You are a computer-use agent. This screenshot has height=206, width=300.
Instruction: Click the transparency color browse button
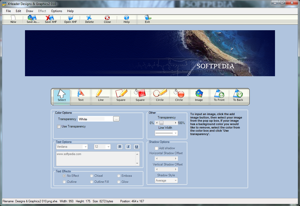pyautogui.click(x=116, y=119)
